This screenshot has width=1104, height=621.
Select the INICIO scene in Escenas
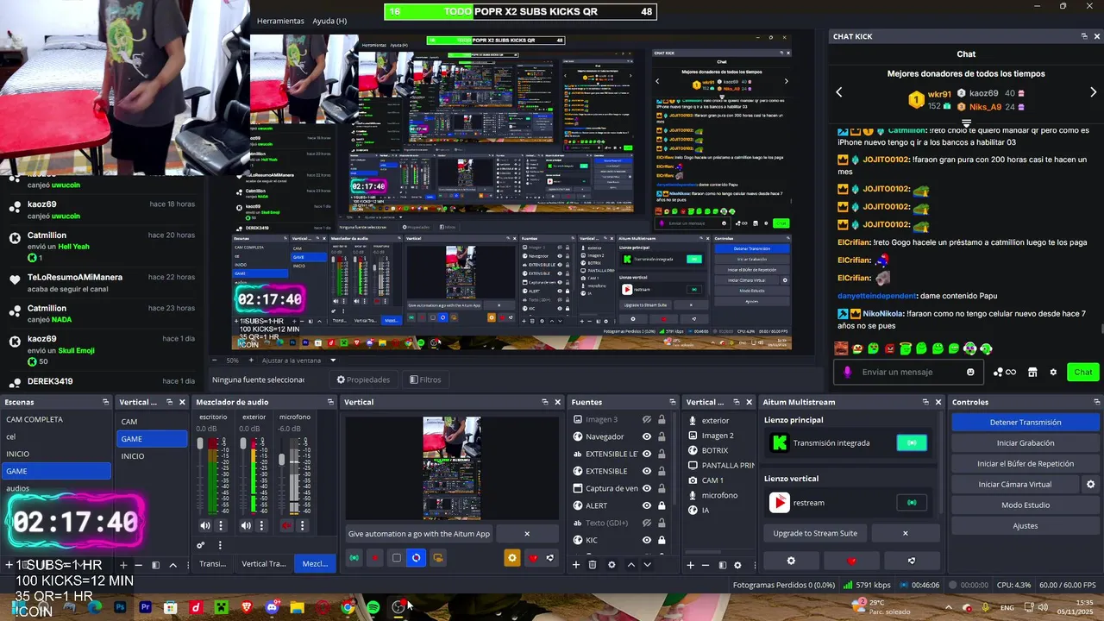[55, 454]
